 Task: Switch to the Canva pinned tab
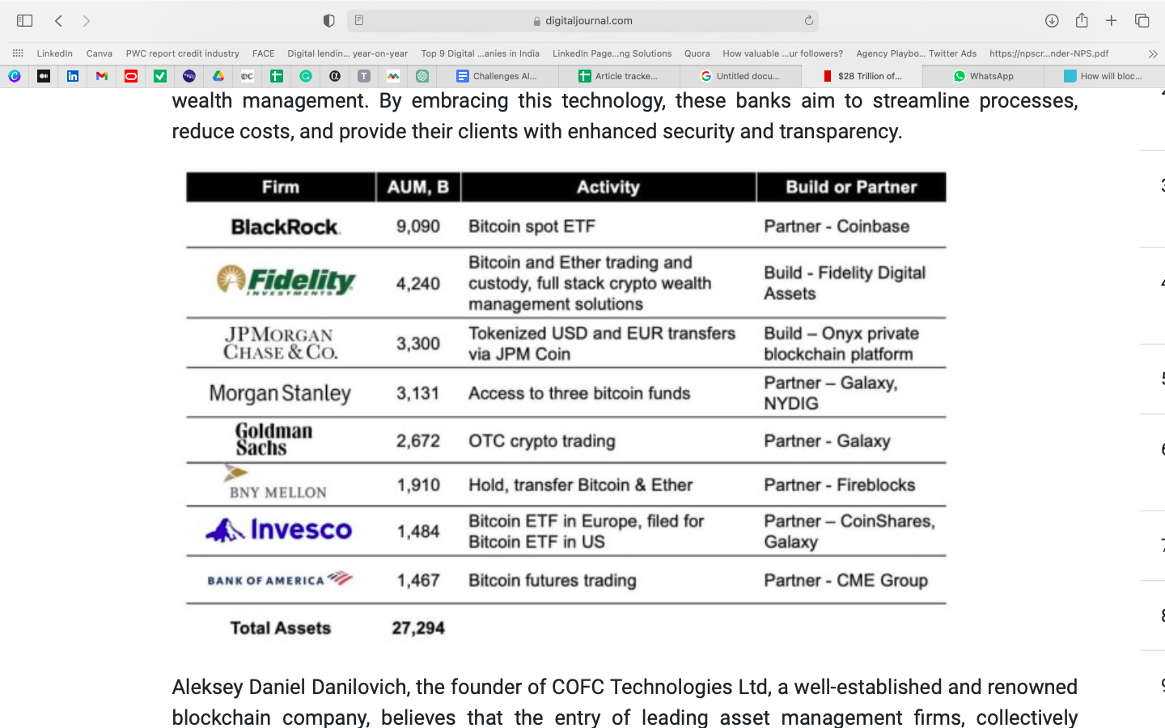tap(15, 76)
